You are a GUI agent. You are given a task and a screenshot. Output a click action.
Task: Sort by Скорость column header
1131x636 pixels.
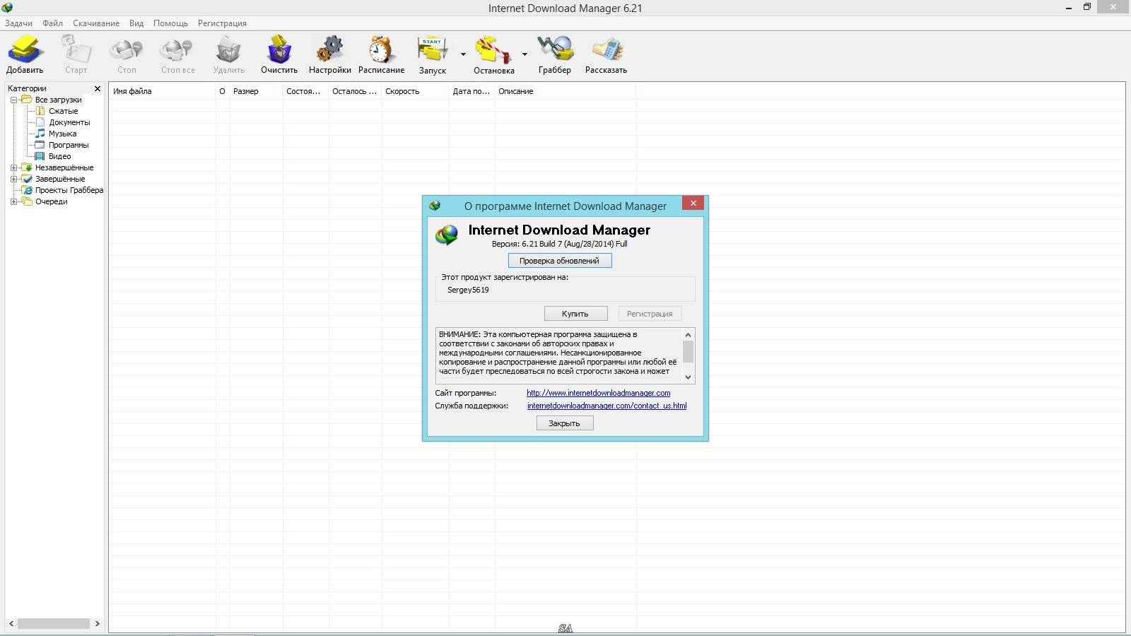415,91
